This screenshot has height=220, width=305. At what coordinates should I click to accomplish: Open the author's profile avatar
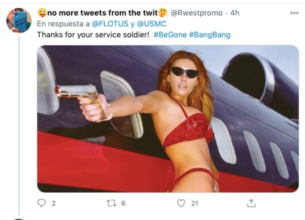click(x=19, y=20)
